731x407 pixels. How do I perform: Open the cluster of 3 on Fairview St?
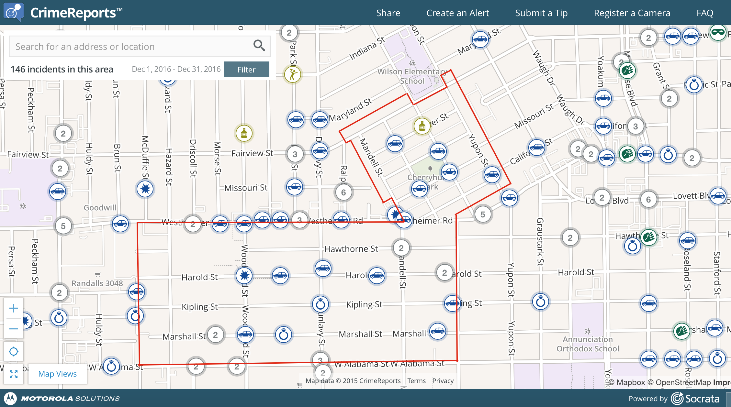coord(295,154)
